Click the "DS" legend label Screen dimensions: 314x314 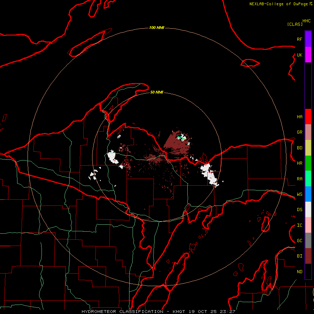click(299, 210)
